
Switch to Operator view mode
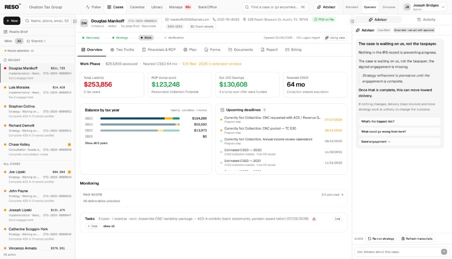370,7
